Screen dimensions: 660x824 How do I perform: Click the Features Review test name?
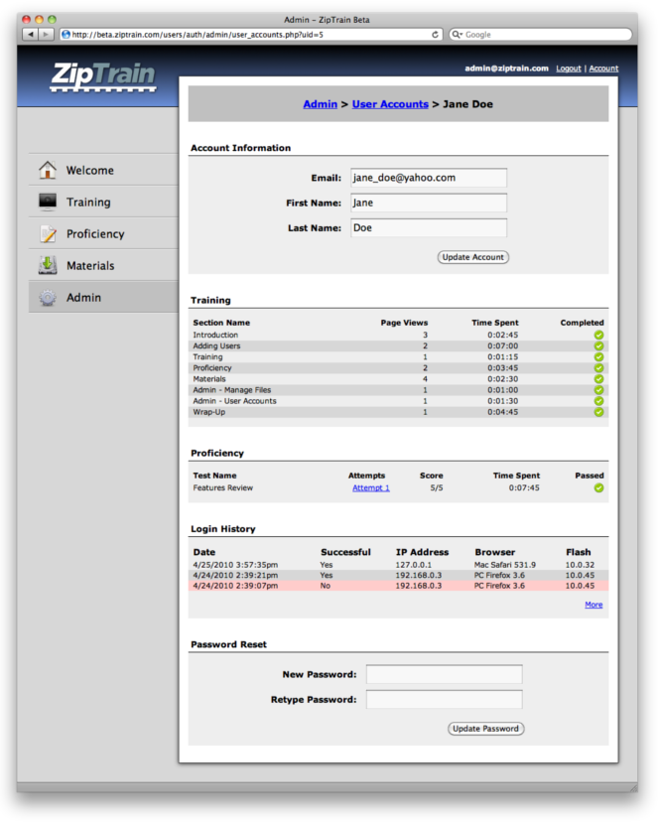tap(222, 487)
